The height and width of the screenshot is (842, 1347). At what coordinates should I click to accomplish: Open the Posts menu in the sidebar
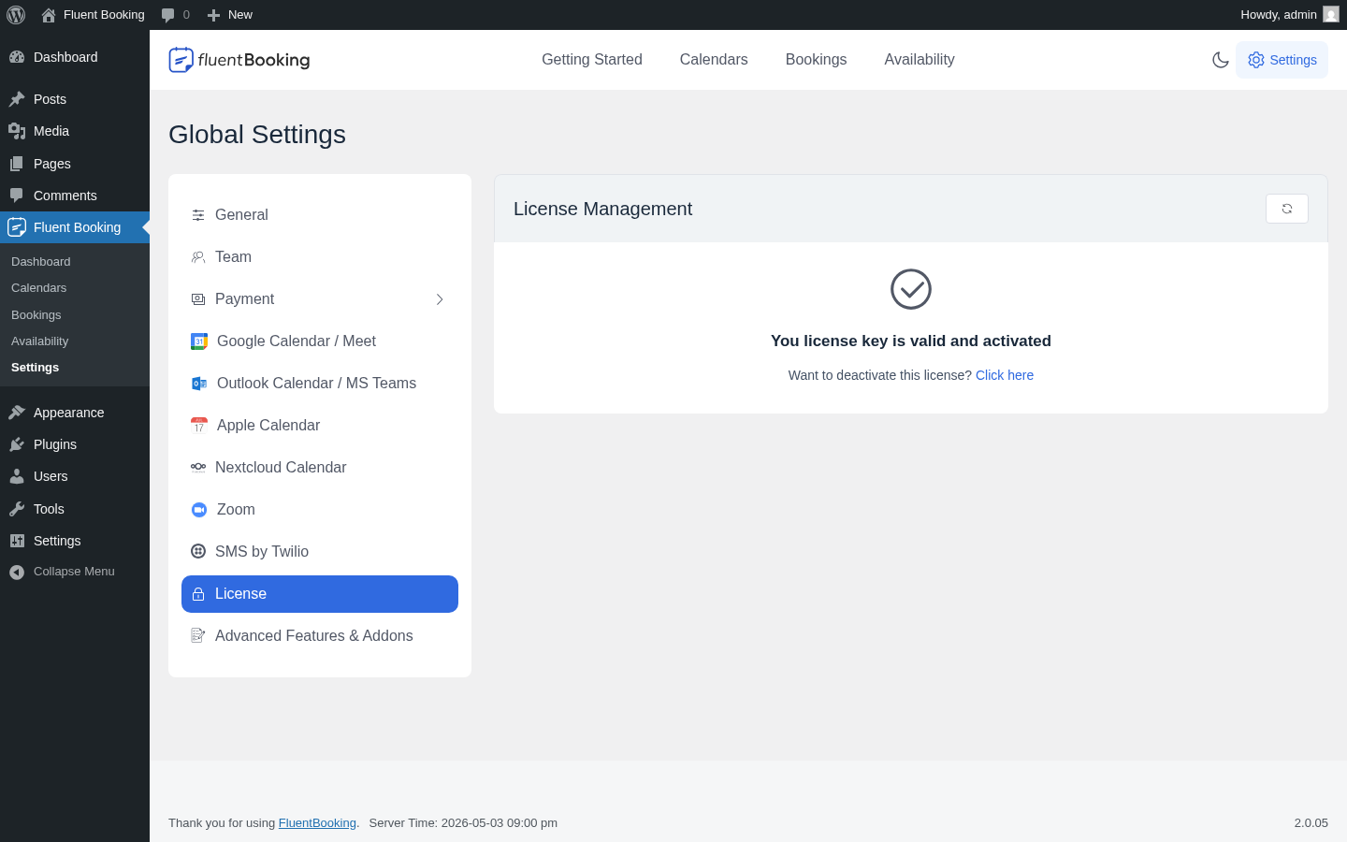75,99
